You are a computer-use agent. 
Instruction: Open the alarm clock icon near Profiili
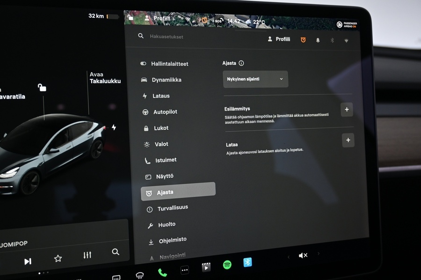(x=303, y=40)
